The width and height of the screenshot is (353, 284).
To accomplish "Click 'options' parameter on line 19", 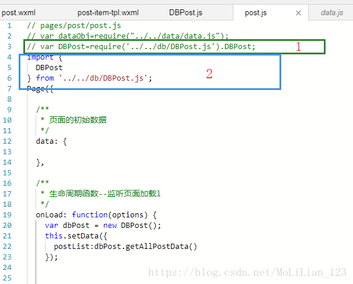I will click(x=127, y=215).
